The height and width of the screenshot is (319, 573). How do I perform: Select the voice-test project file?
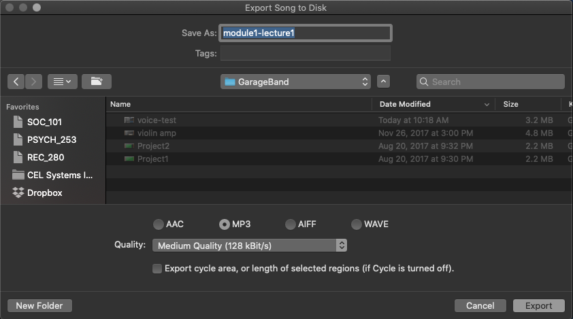[x=339, y=120]
